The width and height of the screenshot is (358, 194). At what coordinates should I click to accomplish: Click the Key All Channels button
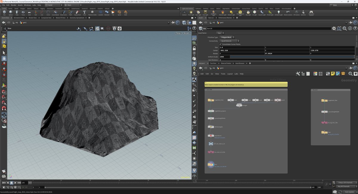point(346,186)
